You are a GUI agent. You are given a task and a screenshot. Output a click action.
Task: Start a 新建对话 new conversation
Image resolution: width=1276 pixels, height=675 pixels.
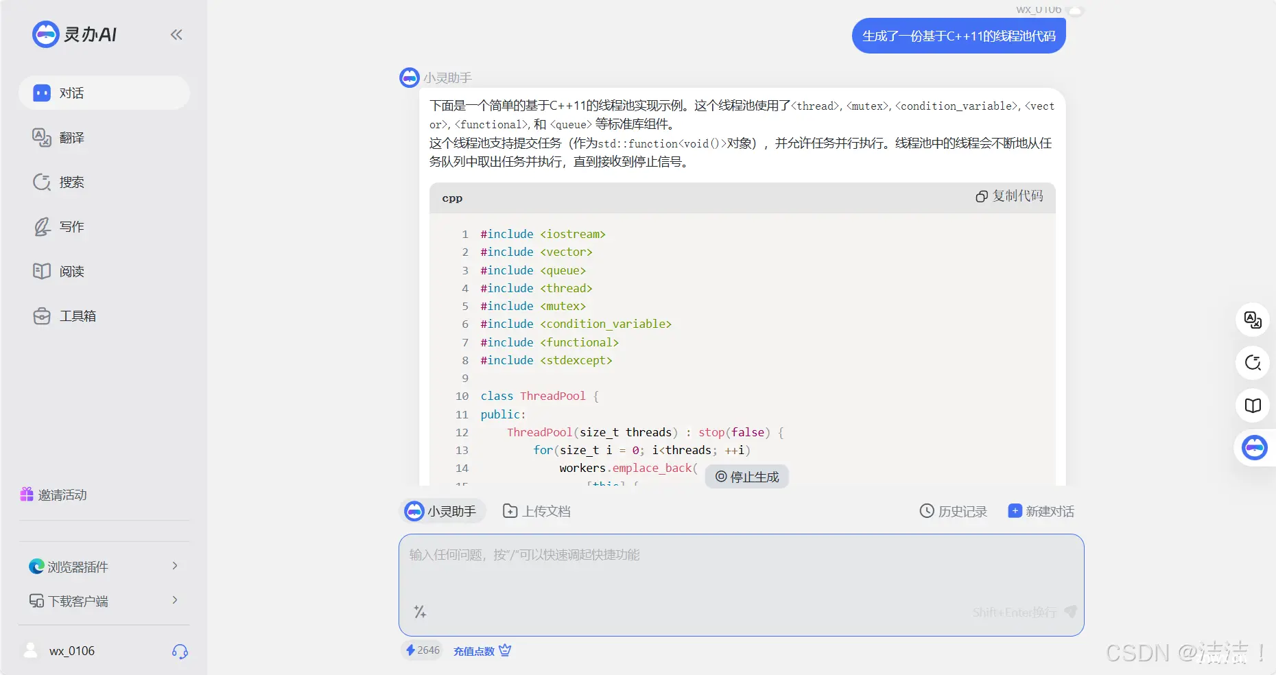tap(1041, 511)
